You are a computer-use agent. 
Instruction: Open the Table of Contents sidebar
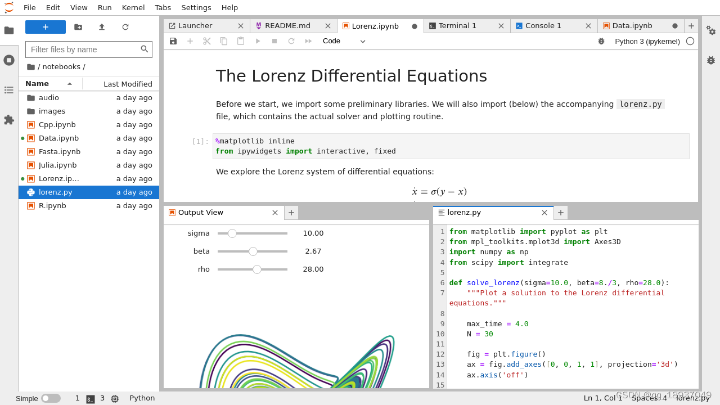(x=9, y=90)
